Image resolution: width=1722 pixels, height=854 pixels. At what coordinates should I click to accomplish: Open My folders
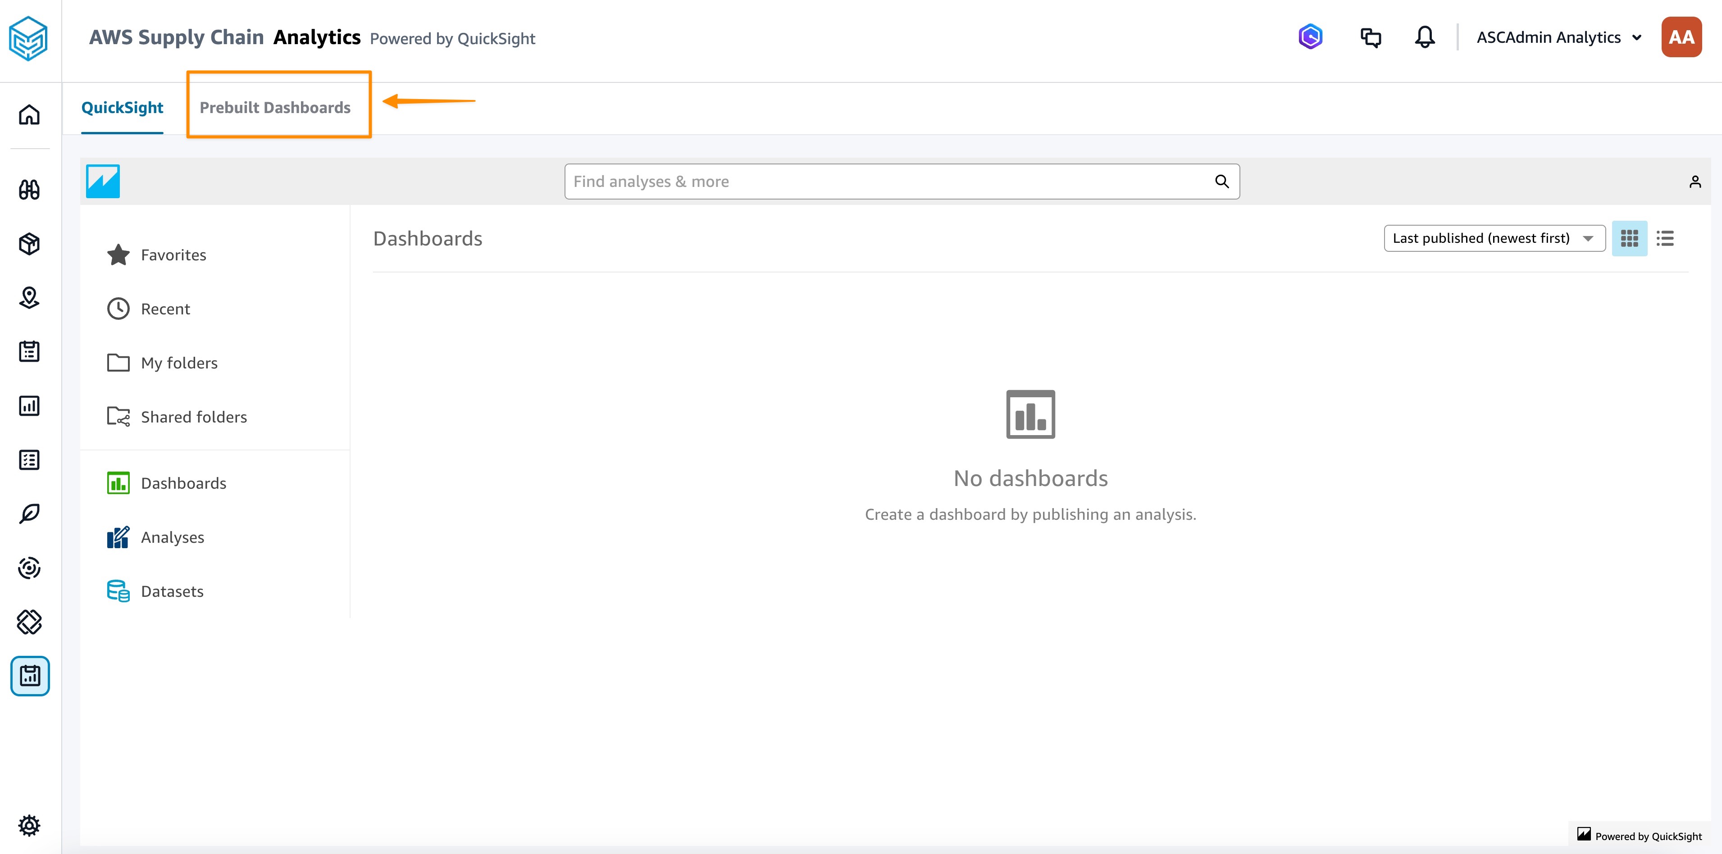point(163,363)
